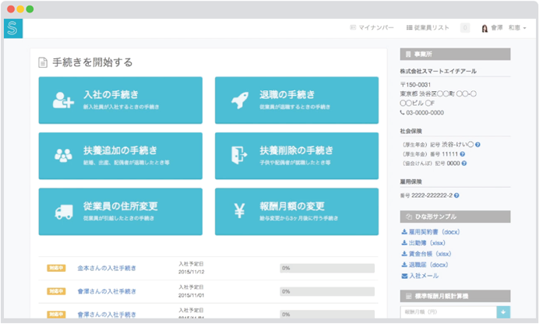Click help icon next to 2222-222222-2
539x324 pixels.
click(x=456, y=195)
